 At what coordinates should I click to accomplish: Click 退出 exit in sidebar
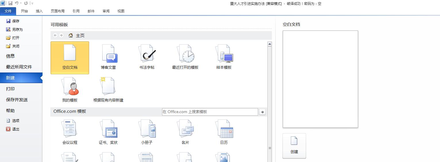(x=13, y=129)
